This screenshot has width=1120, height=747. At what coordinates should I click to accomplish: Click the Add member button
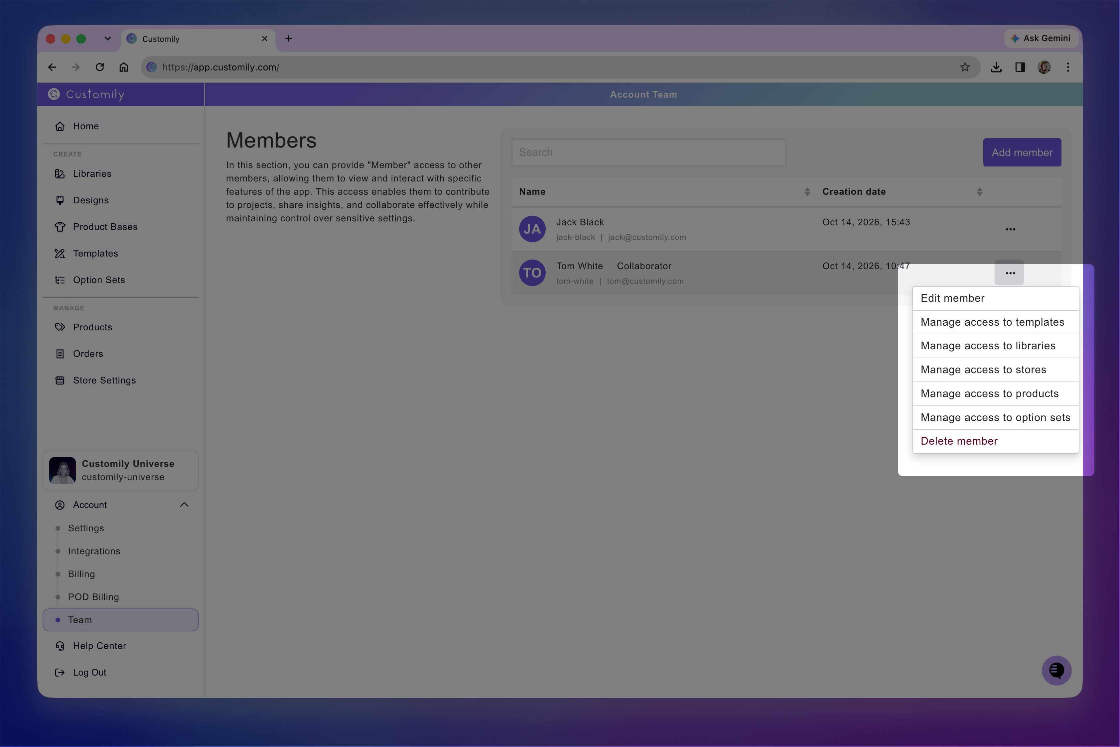(x=1022, y=153)
